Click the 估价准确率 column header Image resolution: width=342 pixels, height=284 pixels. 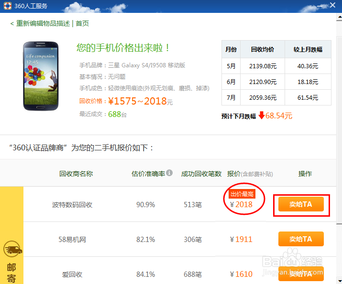[148, 174]
